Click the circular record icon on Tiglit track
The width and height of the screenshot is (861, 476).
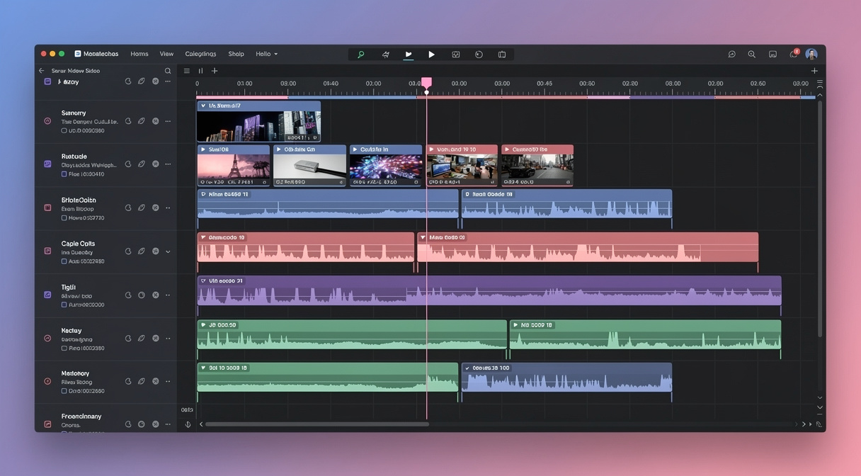coord(142,295)
